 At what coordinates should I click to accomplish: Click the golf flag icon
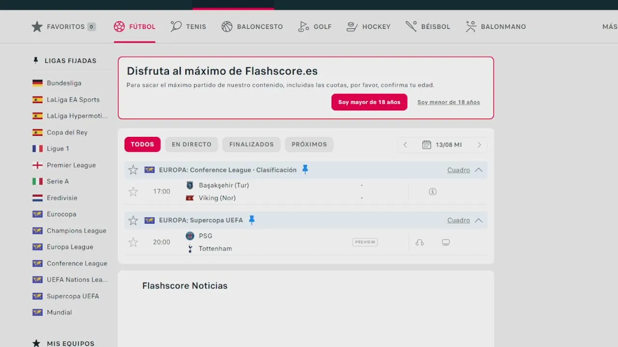[x=303, y=27]
